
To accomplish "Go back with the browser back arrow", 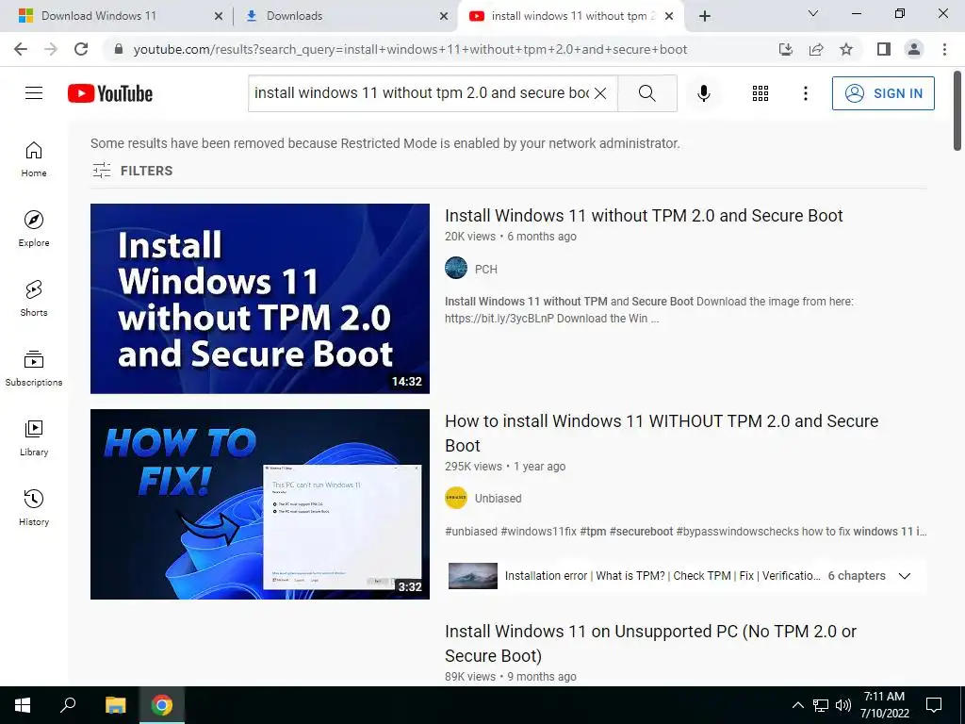I will click(x=21, y=49).
